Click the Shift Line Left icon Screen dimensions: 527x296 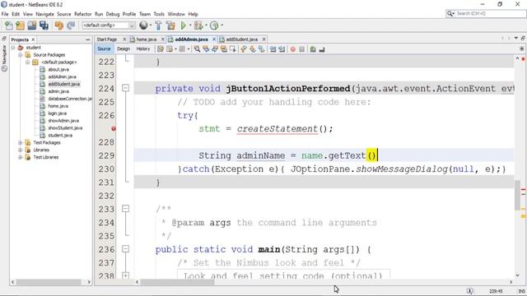tap(273, 49)
